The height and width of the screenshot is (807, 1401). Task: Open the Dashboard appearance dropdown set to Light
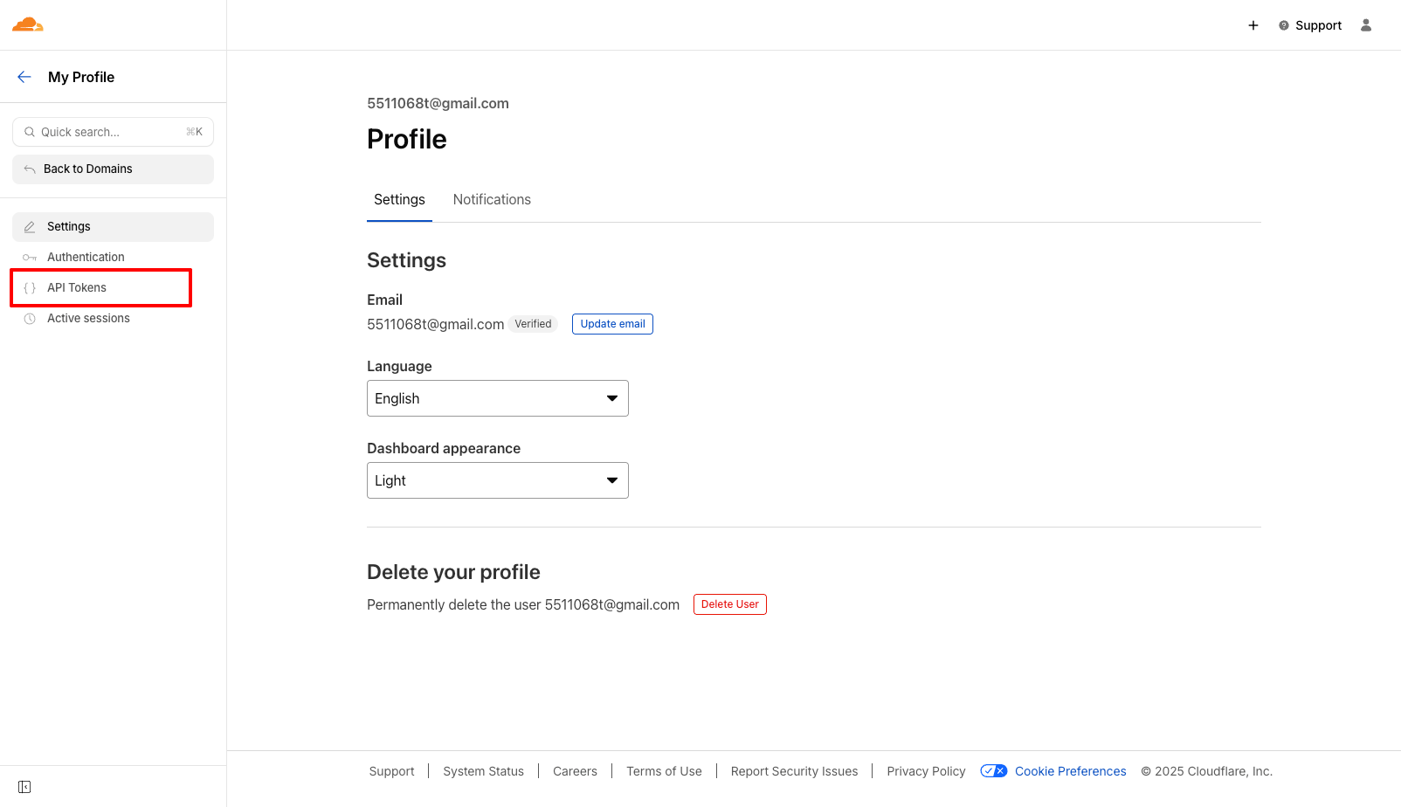point(498,480)
